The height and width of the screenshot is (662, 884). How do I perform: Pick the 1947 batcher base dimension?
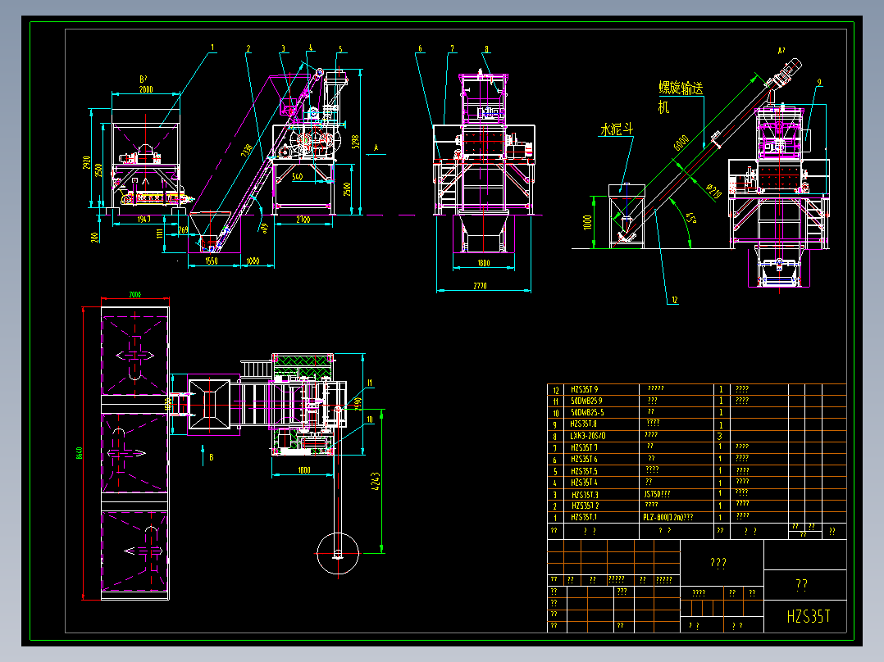[x=144, y=220]
